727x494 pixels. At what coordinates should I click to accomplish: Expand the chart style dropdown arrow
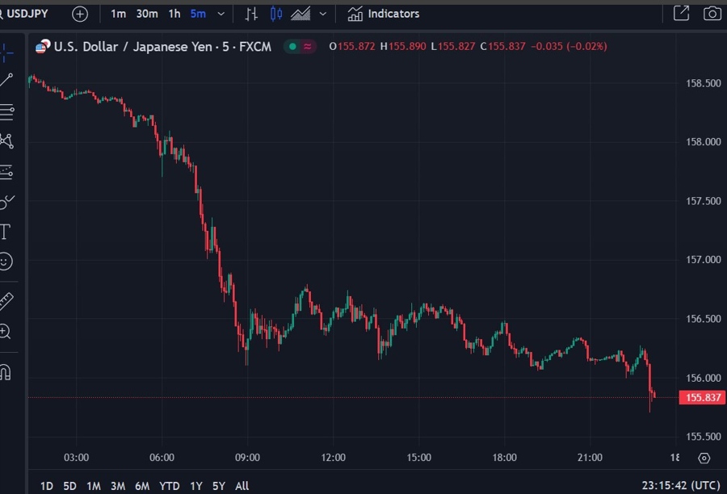(323, 14)
